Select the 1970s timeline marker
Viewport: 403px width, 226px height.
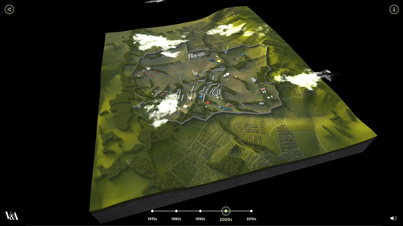(152, 211)
